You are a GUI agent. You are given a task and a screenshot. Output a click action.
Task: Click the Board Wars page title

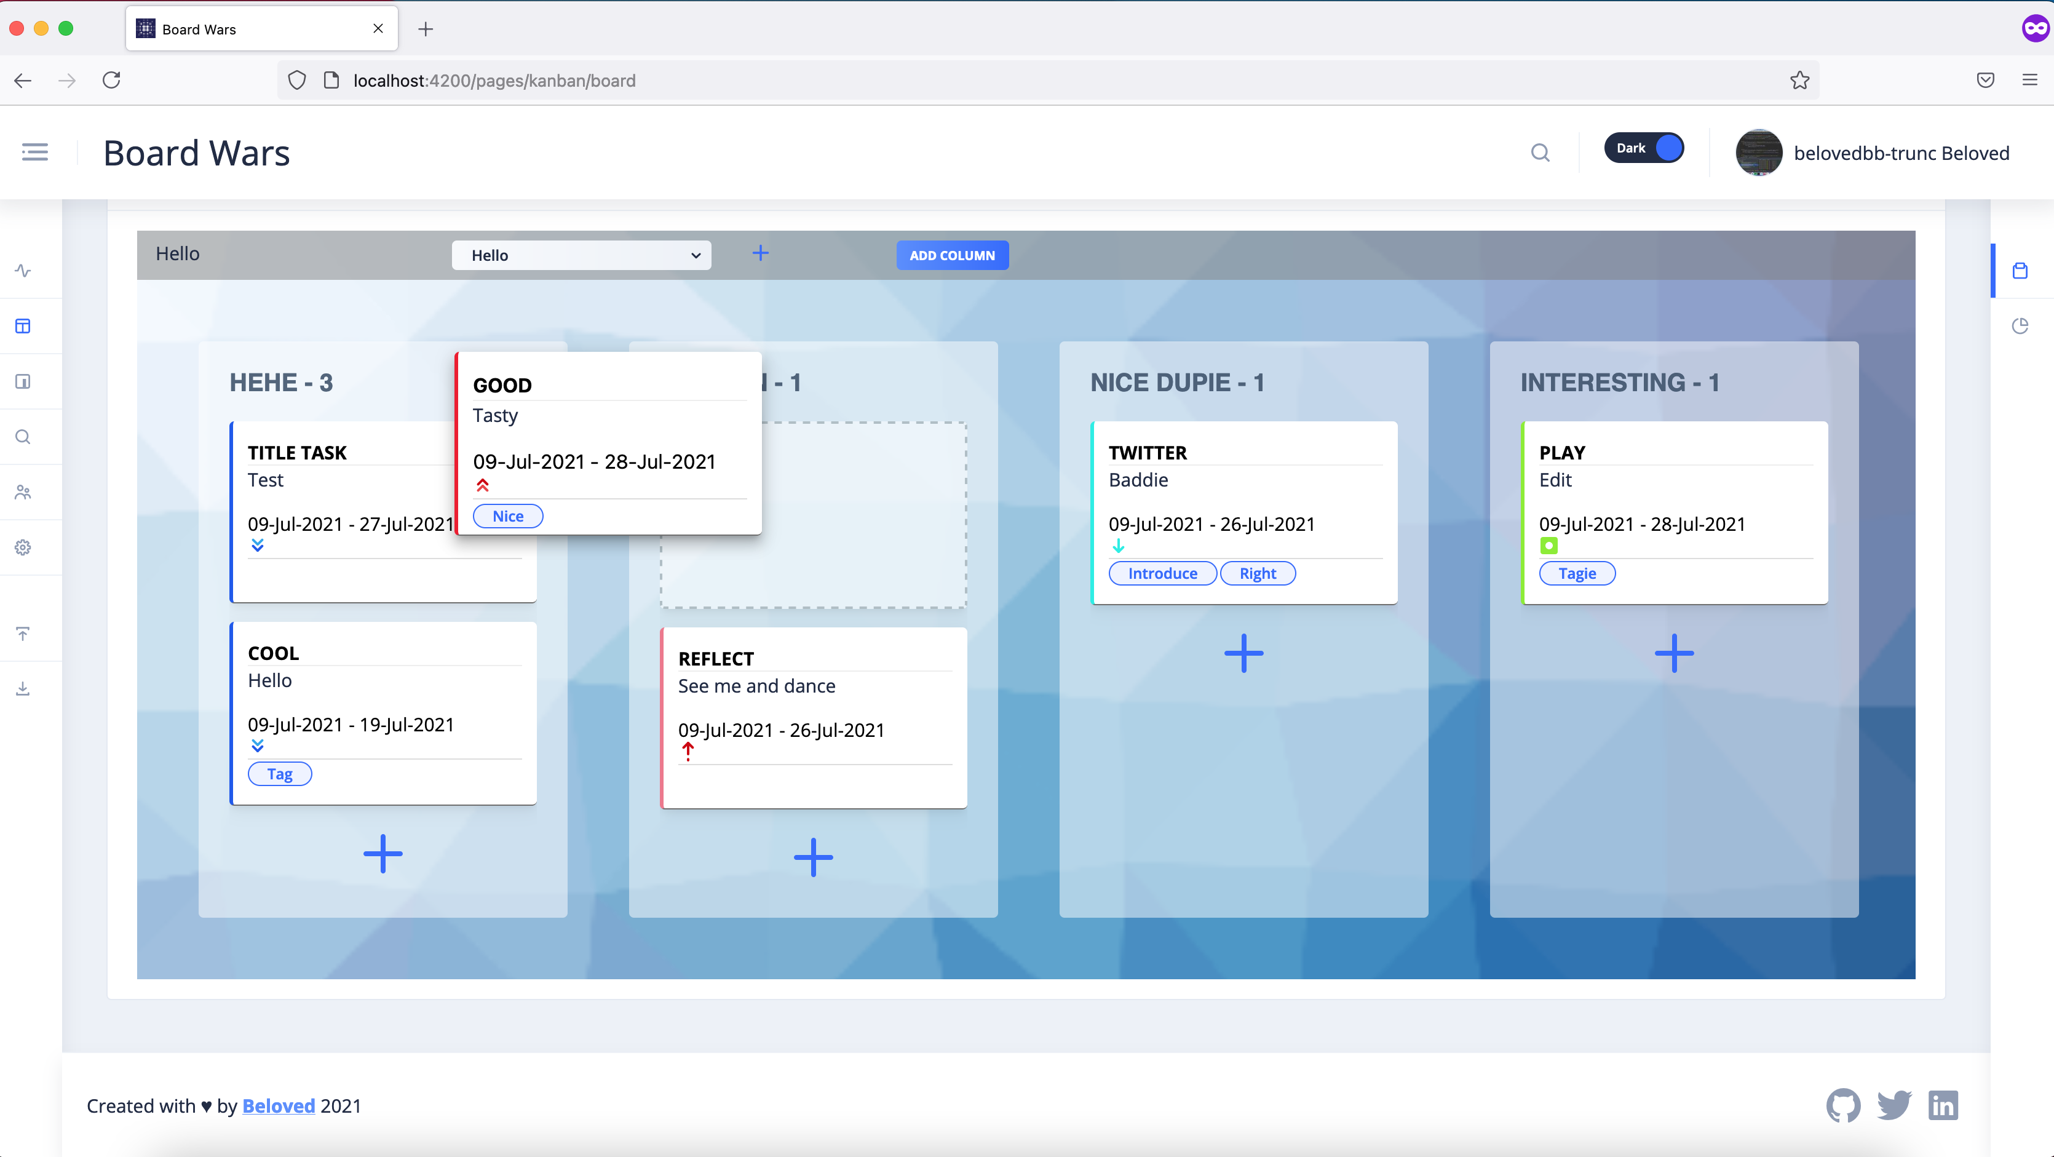tap(196, 153)
